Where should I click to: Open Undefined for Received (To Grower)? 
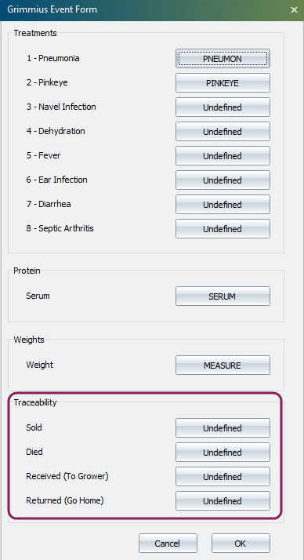click(223, 476)
